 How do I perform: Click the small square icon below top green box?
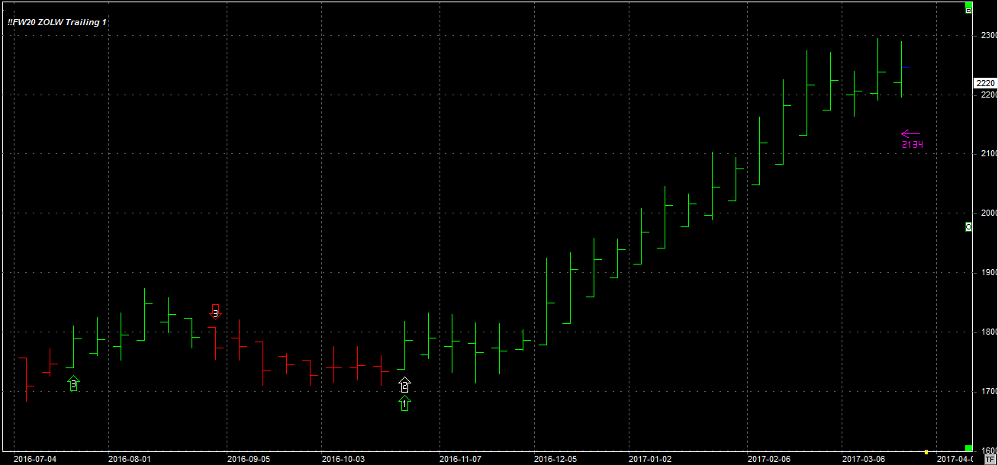coord(968,11)
